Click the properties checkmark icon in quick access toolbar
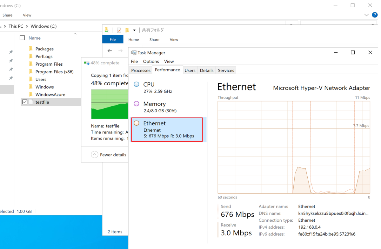Viewport: 381px width, 249px height. pos(119,30)
